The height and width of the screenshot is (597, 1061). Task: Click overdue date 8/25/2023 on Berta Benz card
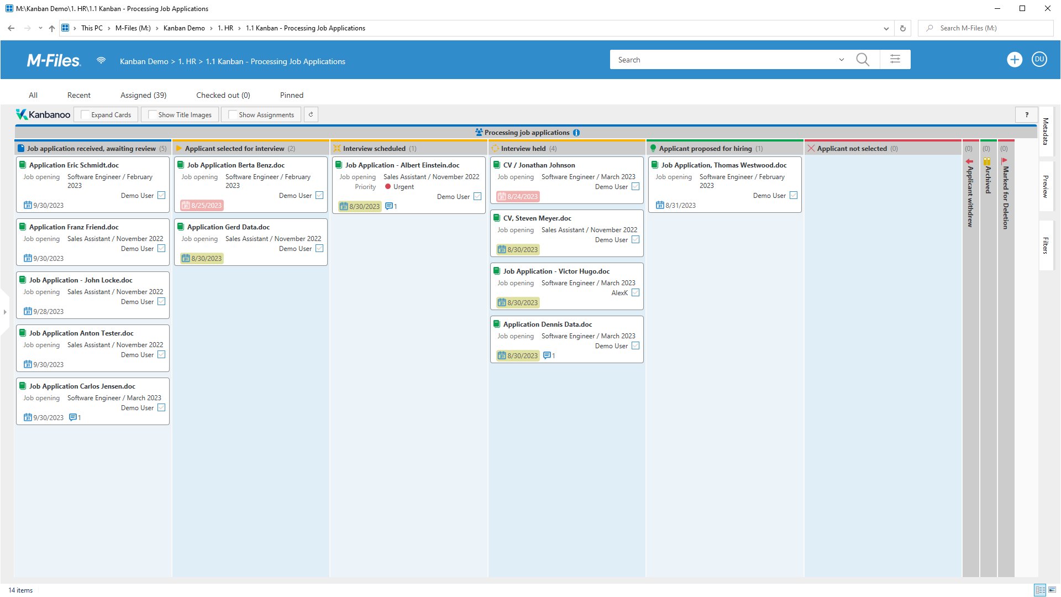[x=202, y=205]
